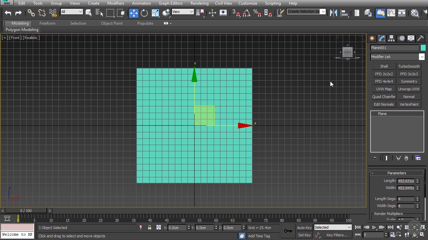This screenshot has width=428, height=240.
Task: Toggle Window/Crossing selection mode
Action: pyautogui.click(x=121, y=13)
